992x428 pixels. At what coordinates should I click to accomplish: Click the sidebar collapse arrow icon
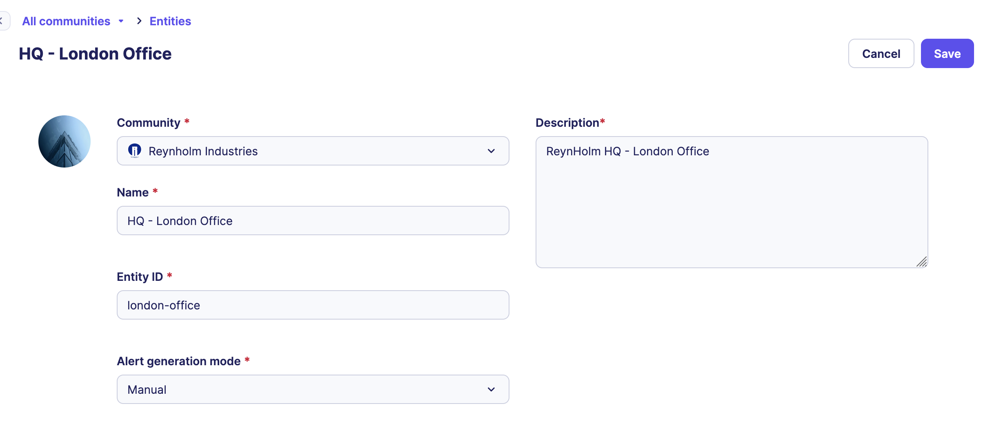(x=2, y=21)
